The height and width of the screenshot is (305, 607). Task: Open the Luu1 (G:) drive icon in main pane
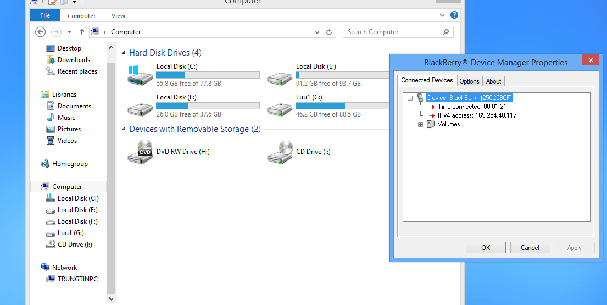[x=280, y=109]
